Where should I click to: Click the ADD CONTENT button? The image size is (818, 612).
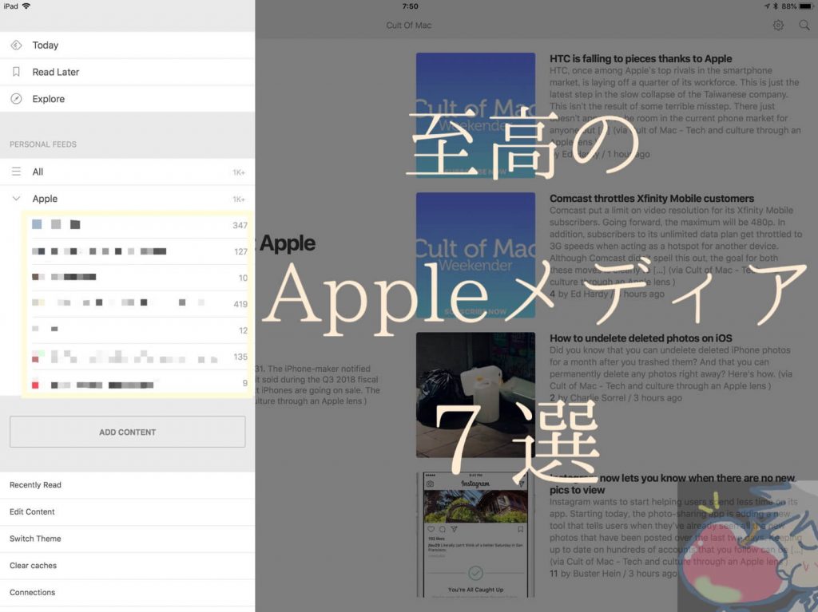[x=127, y=432]
